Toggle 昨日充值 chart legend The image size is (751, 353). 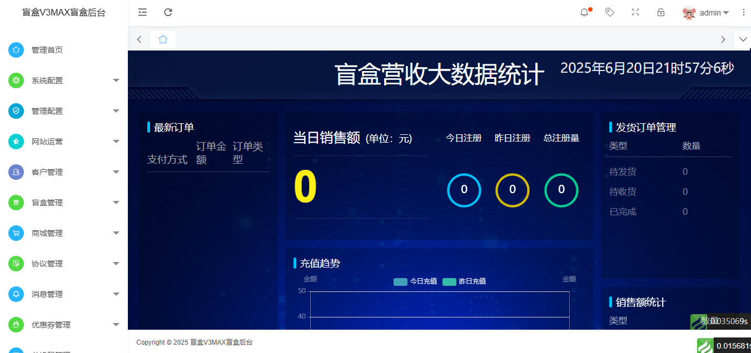(464, 281)
